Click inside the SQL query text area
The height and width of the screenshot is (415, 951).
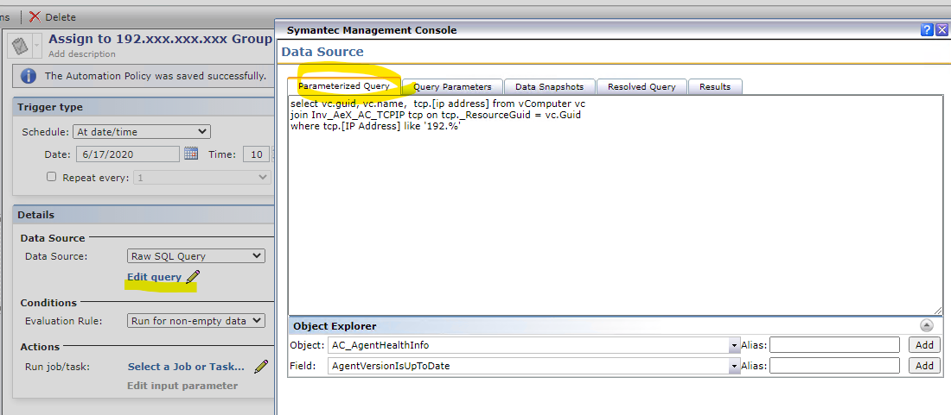pyautogui.click(x=615, y=205)
